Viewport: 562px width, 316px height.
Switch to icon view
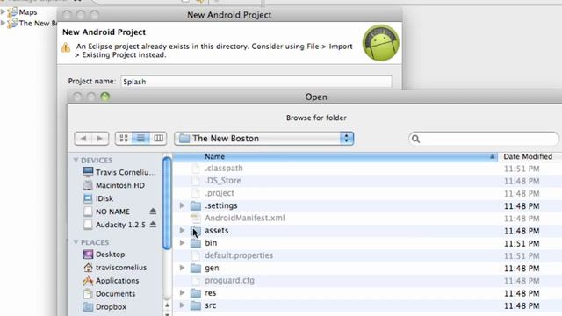click(x=124, y=139)
